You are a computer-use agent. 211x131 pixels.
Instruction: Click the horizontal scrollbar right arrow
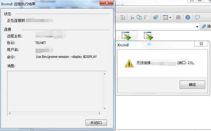coord(100,113)
